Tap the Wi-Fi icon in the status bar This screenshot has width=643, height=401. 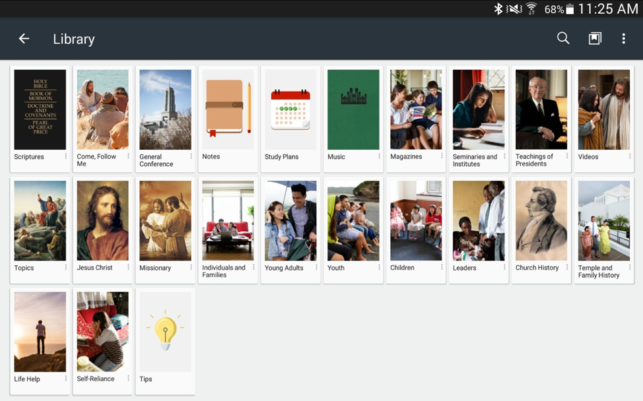pos(531,9)
